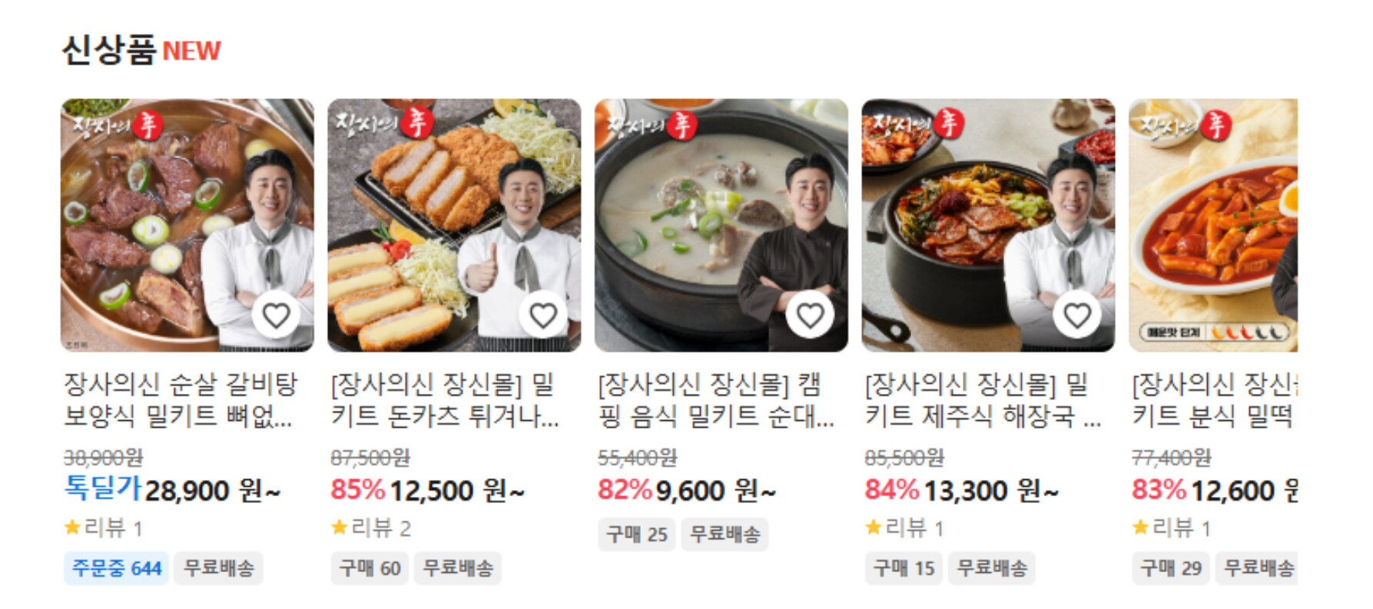Open the tteokbokki product image

click(1213, 225)
